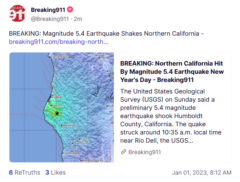Image resolution: width=240 pixels, height=182 pixels.
Task: Open the @Breaking911 handle
Action: [x=50, y=19]
